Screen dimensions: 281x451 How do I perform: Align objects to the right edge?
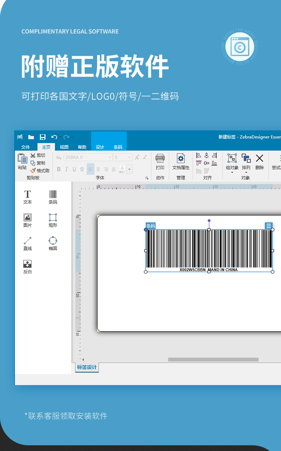point(214,155)
